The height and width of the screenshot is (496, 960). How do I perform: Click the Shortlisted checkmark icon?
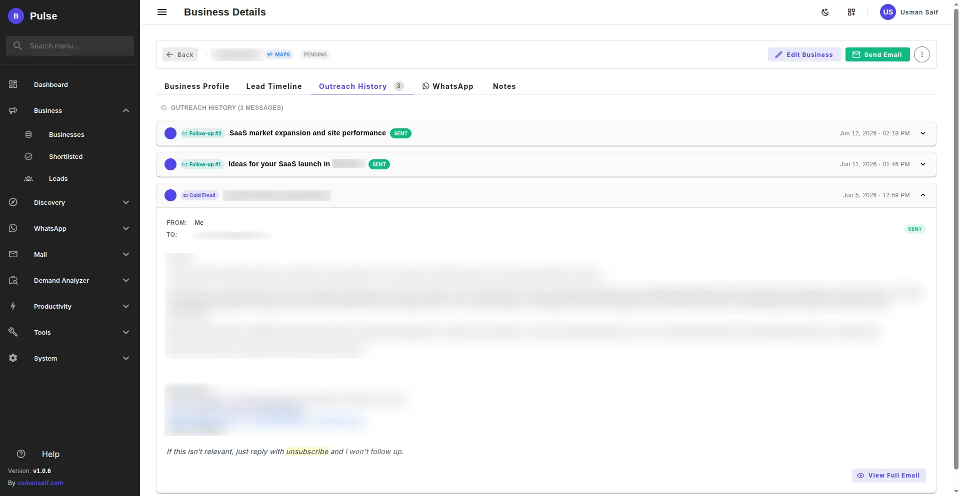tap(28, 156)
